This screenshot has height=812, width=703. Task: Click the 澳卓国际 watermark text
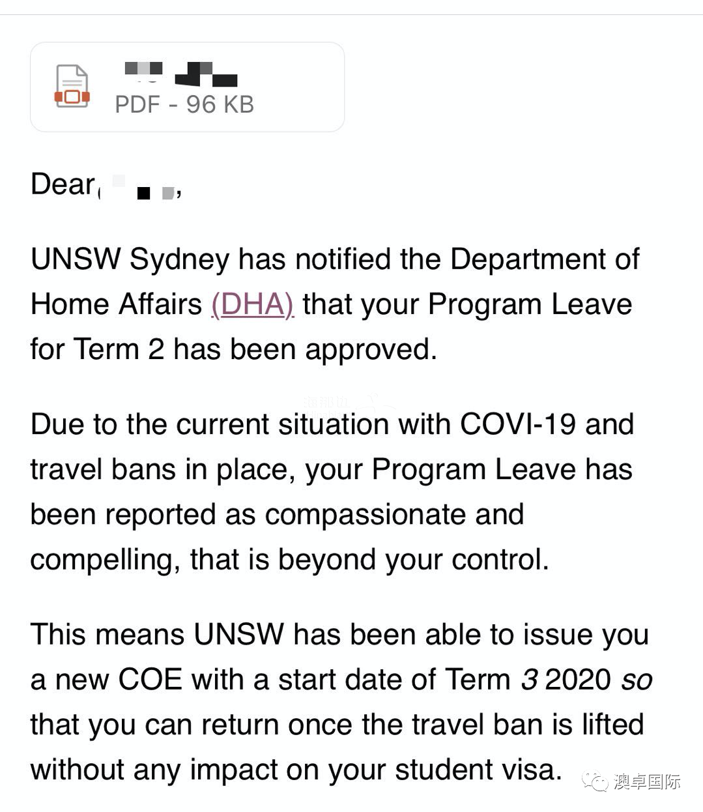click(x=647, y=781)
